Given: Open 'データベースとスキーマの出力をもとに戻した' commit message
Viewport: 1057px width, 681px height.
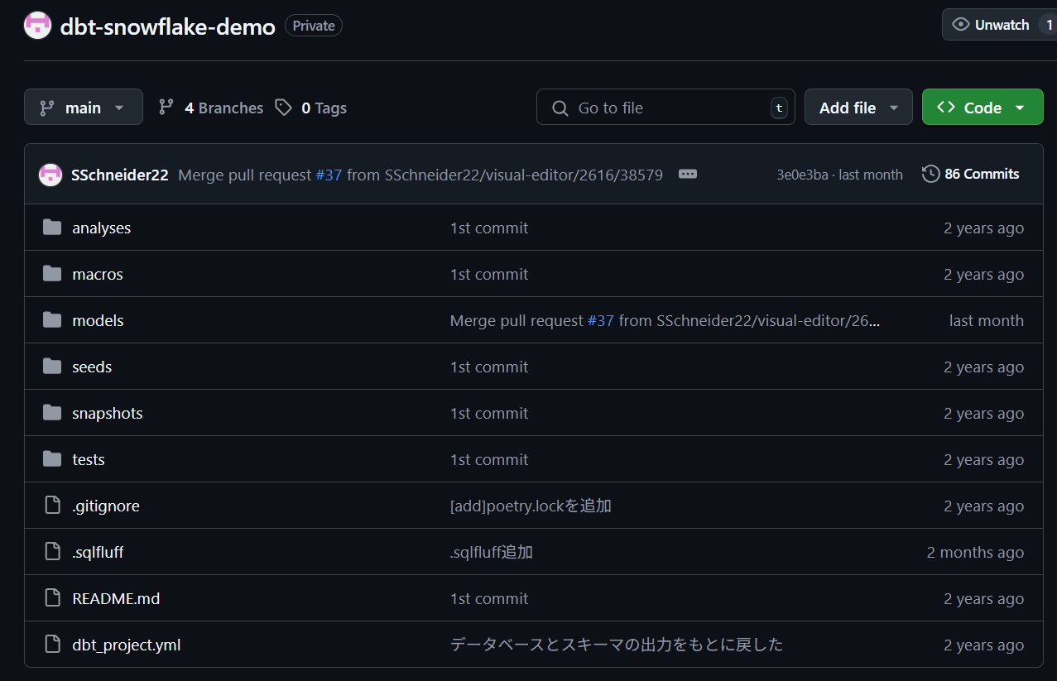Looking at the screenshot, I should coord(617,645).
